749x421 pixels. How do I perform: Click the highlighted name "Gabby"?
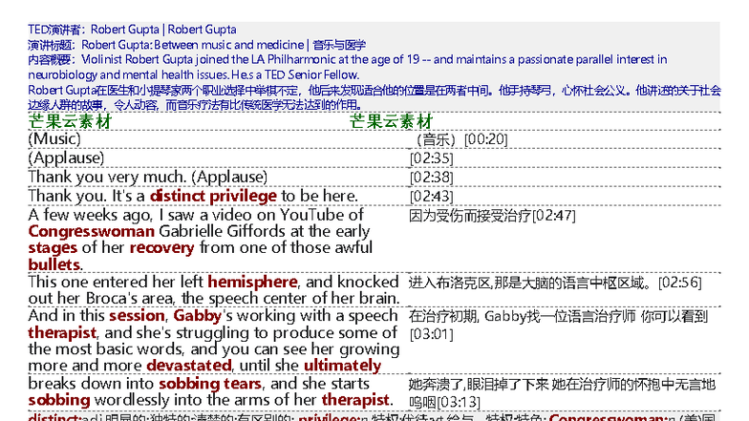point(195,315)
